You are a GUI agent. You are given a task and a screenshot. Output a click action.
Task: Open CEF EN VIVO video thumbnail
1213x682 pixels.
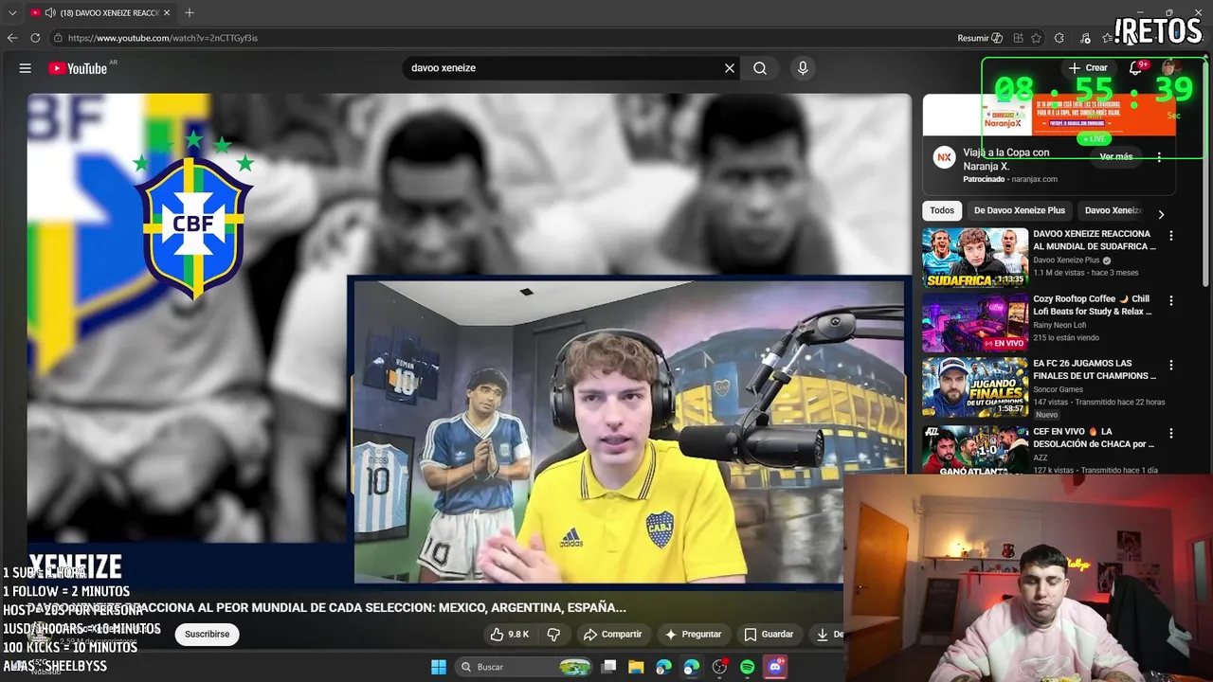coord(975,449)
